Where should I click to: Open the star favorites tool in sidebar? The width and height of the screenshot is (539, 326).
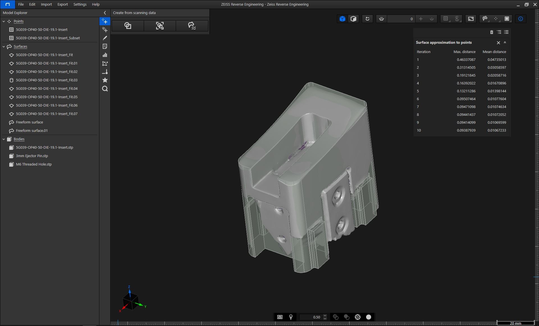pos(105,80)
